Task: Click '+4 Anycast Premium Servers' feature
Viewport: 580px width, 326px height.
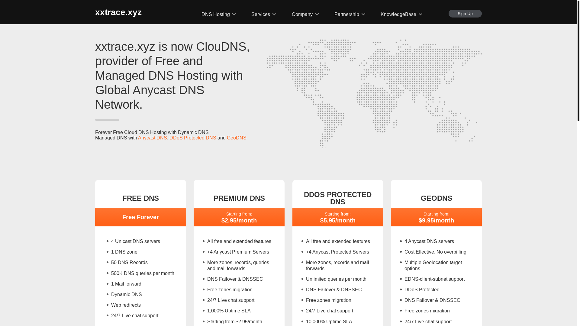Action: click(x=238, y=252)
